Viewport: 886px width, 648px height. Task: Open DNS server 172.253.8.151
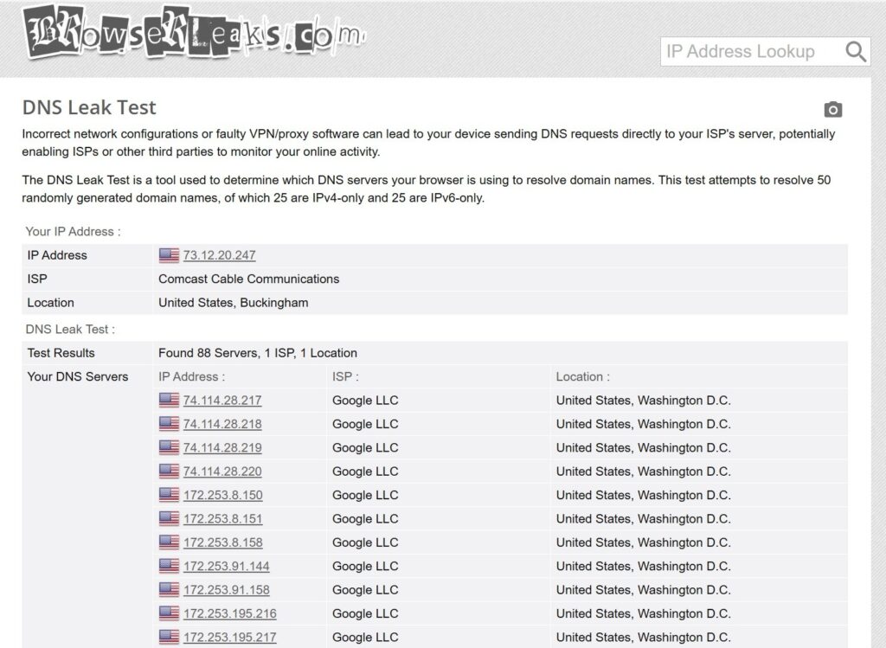pyautogui.click(x=222, y=519)
